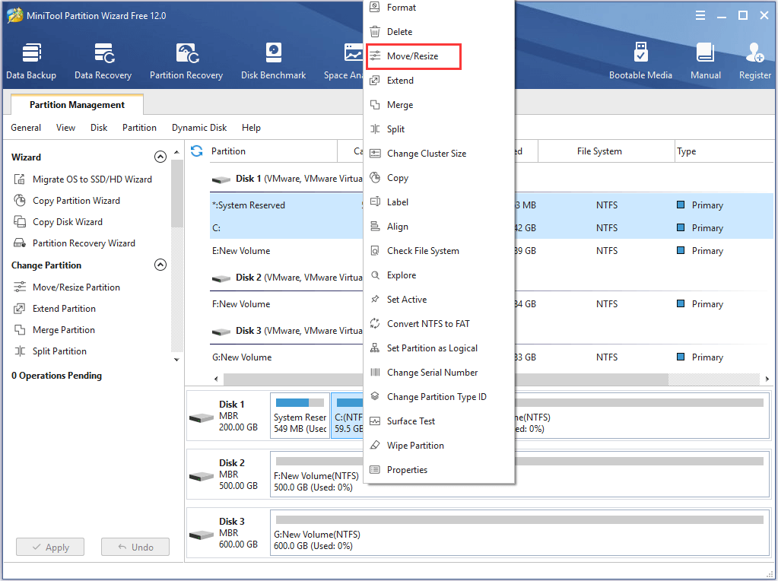Click Move/Resize in the context menu
The image size is (778, 581).
[414, 56]
